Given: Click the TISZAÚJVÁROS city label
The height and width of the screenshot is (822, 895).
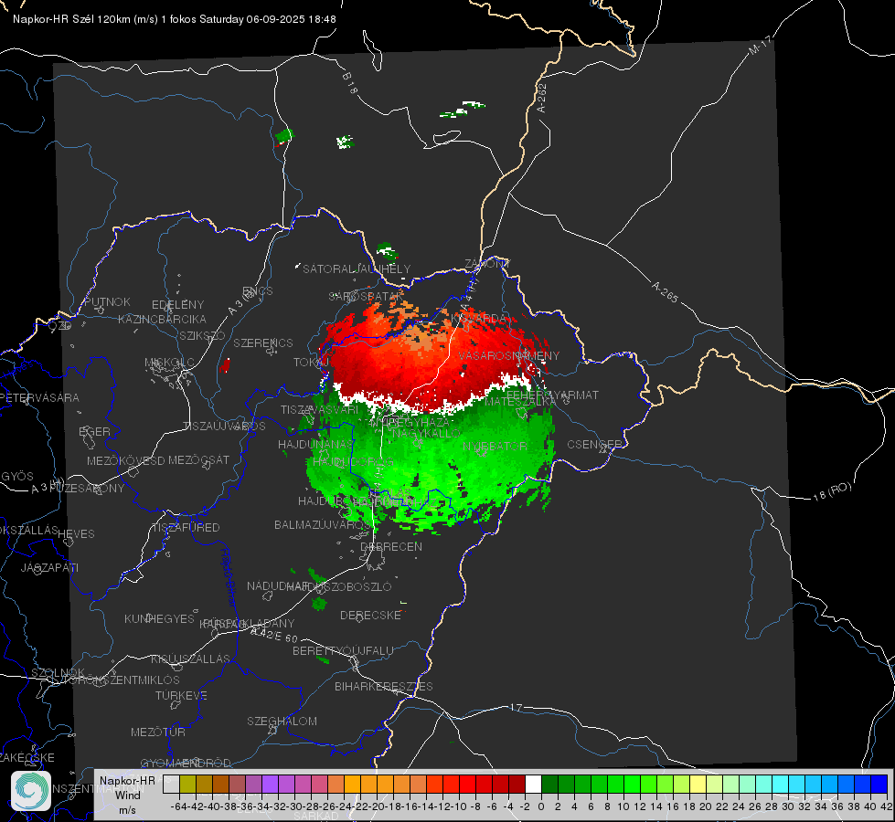Looking at the screenshot, I should [x=224, y=427].
